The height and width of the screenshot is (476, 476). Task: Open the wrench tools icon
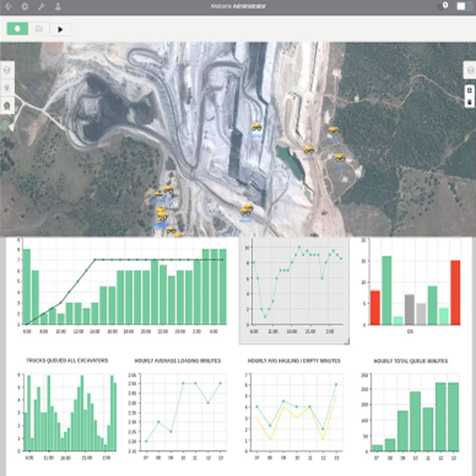41,7
